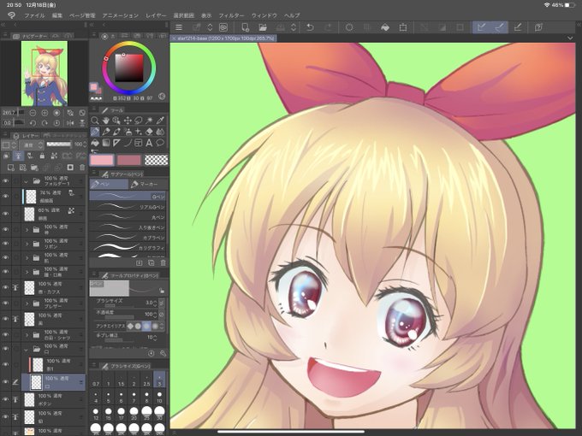
Task: Delete the current layer with trash icon
Action: pyautogui.click(x=82, y=168)
